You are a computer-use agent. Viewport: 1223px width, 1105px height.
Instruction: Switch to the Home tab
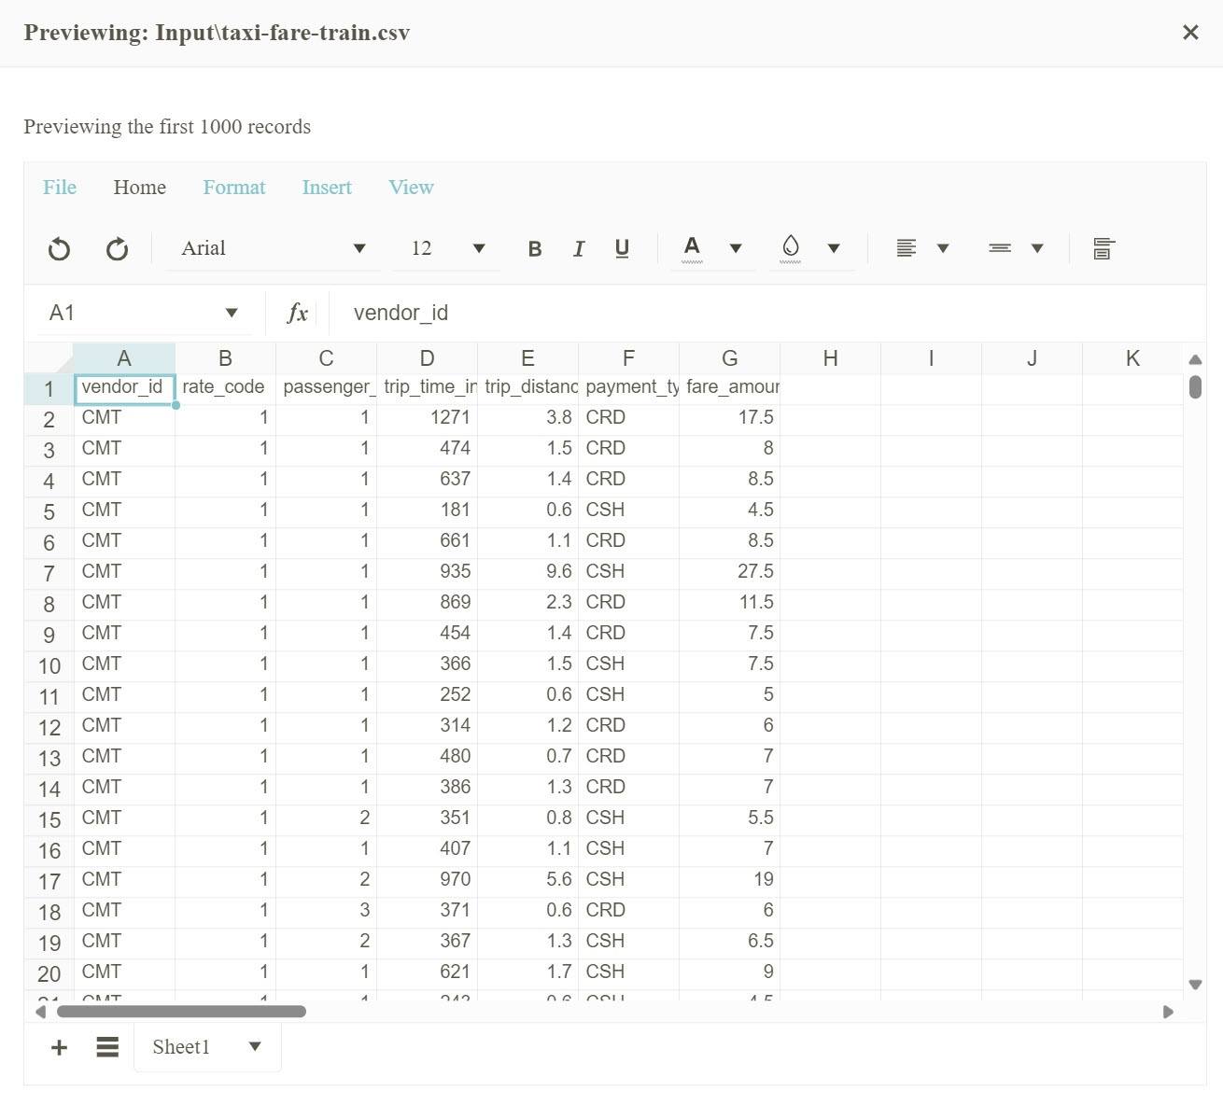point(140,188)
